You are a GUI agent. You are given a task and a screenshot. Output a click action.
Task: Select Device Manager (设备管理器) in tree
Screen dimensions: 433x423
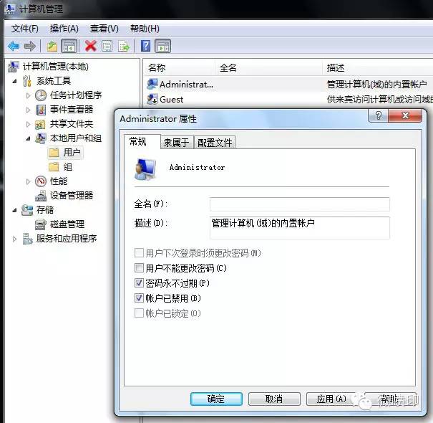coord(72,196)
